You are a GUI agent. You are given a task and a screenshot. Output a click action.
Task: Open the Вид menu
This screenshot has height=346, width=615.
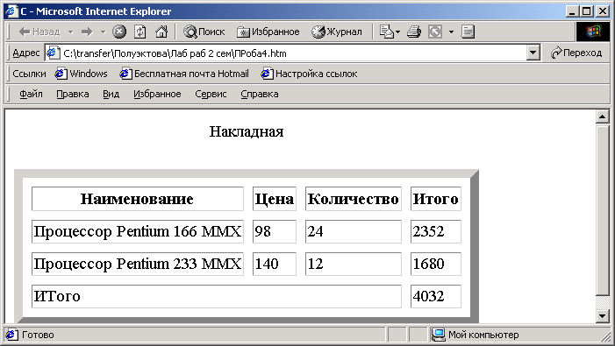pos(111,94)
